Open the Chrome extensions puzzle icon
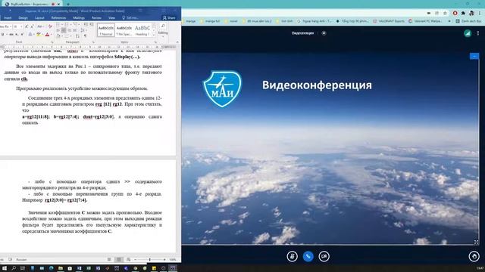 [463, 13]
